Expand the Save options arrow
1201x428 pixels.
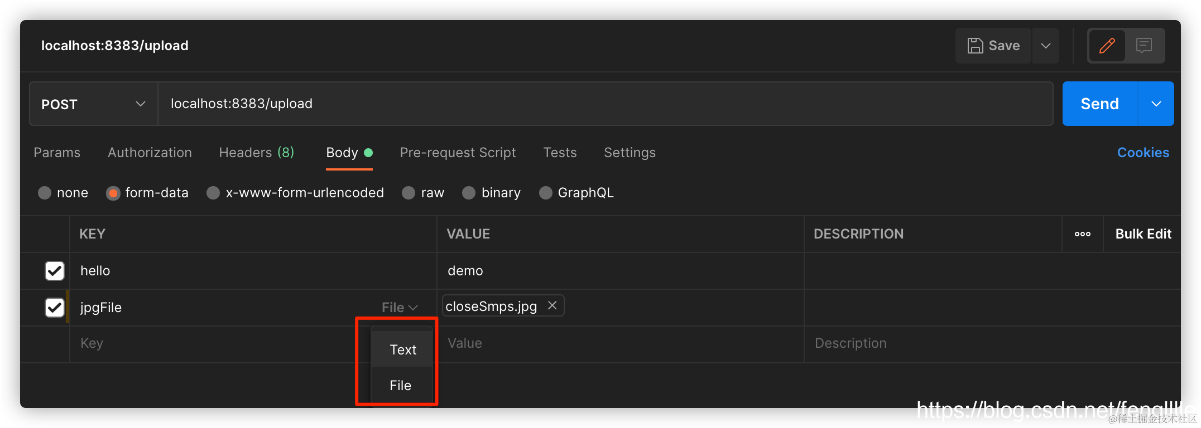click(x=1046, y=46)
